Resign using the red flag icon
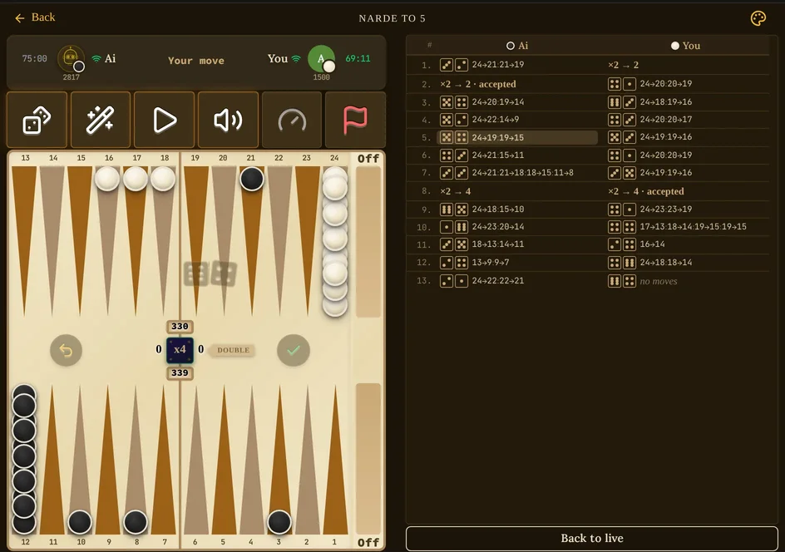Viewport: 785px width, 552px height. click(x=355, y=120)
